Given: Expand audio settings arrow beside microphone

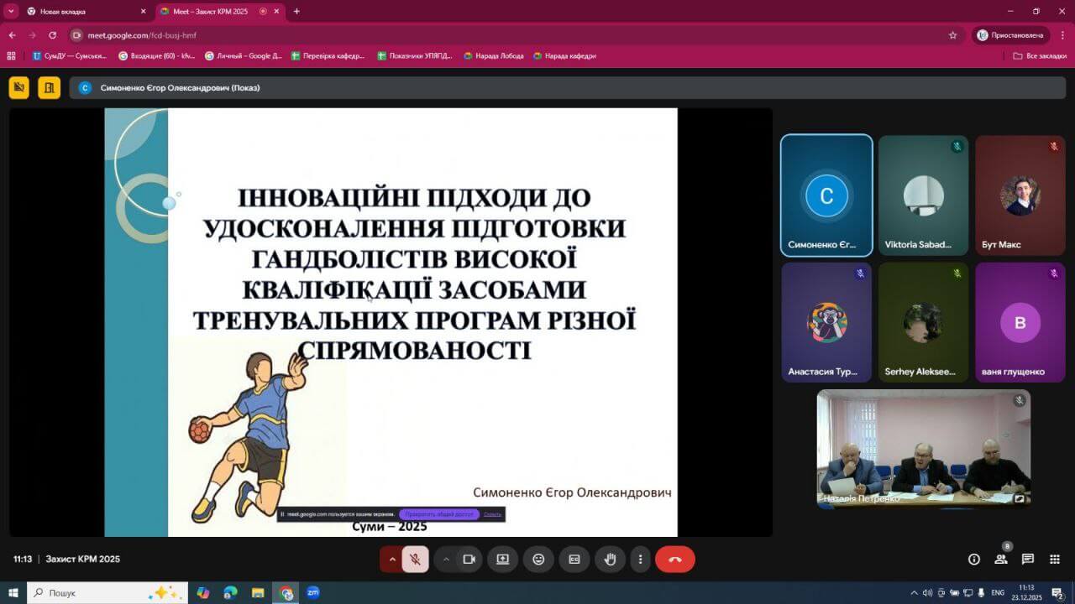Looking at the screenshot, I should (391, 560).
